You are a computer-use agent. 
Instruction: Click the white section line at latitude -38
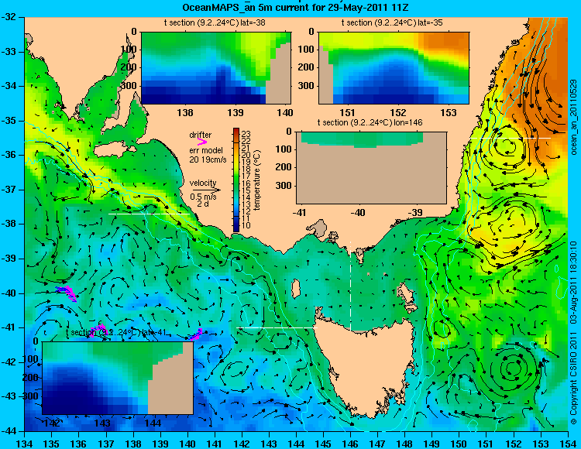pos(149,214)
